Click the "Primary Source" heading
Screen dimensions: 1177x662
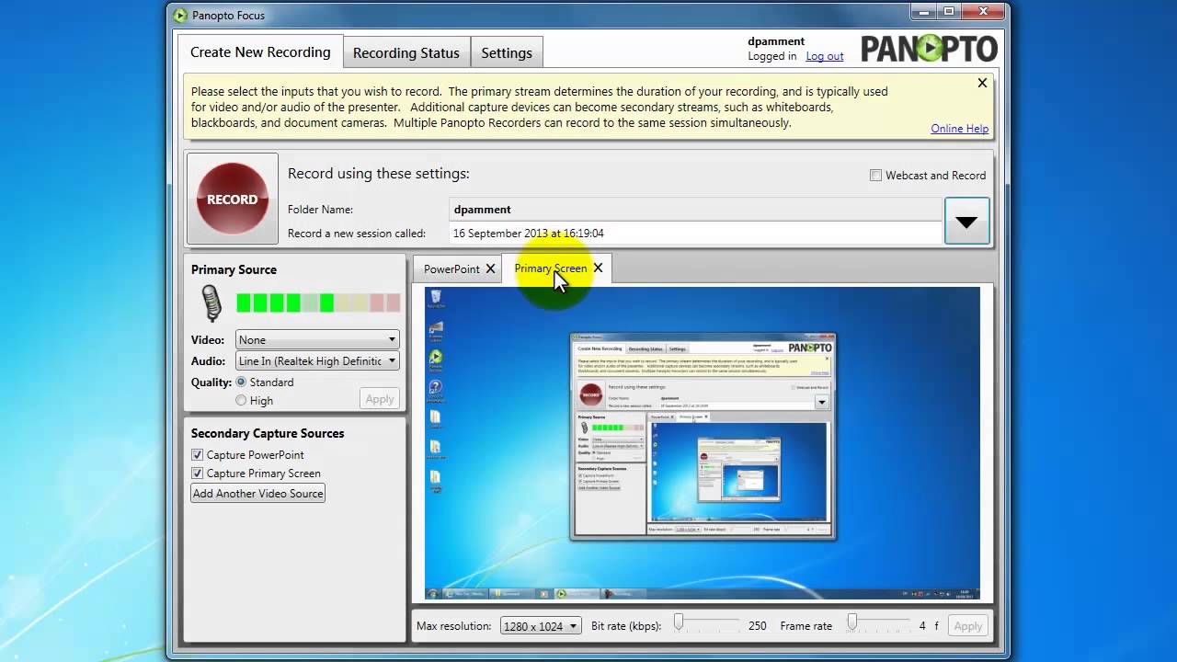[234, 269]
